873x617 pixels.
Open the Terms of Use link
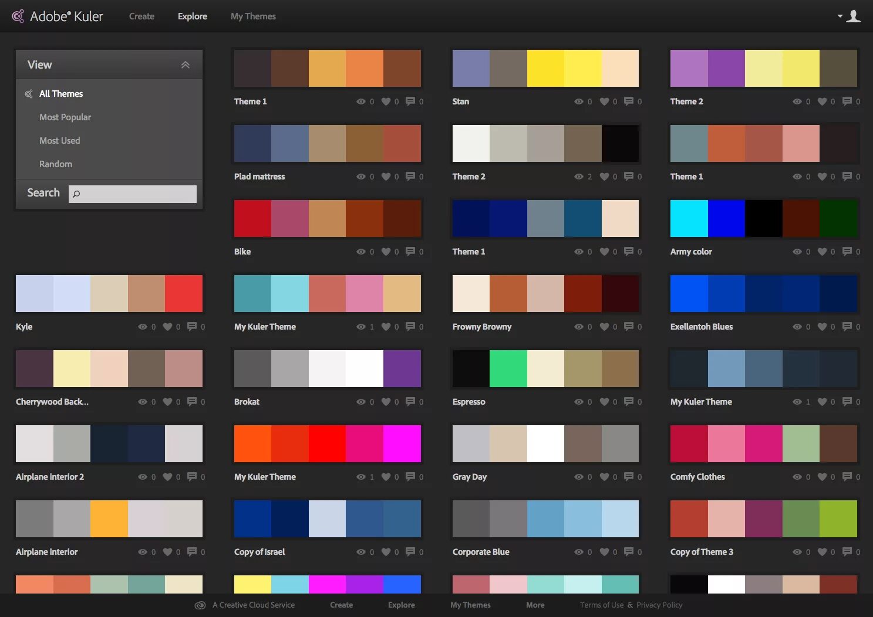[x=601, y=605]
